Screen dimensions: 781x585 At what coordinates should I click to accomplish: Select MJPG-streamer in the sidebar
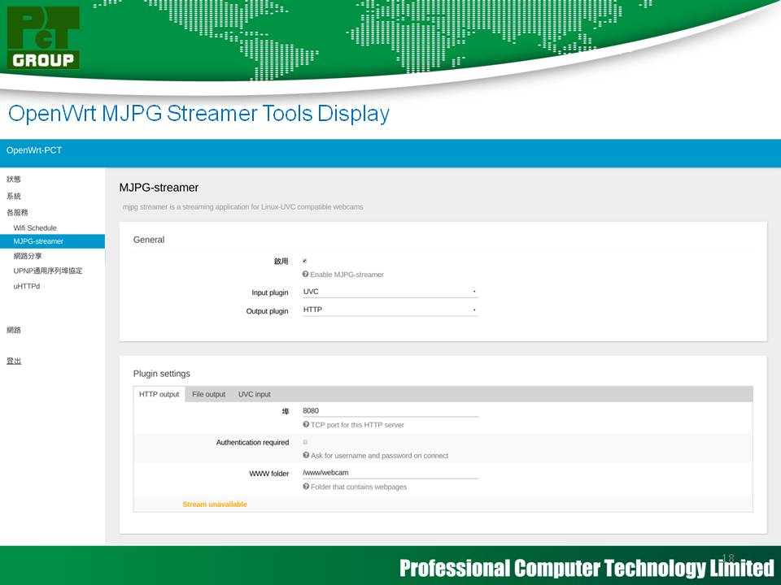click(x=38, y=241)
